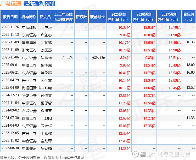Select the 东方证券 institution cell

pyautogui.click(x=29, y=73)
